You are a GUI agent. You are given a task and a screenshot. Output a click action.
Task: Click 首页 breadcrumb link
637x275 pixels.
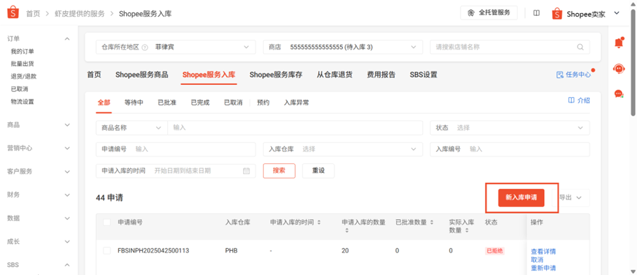tap(33, 14)
